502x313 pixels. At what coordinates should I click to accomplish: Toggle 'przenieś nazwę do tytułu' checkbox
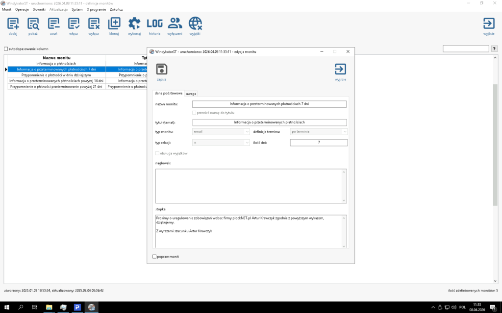pos(195,113)
